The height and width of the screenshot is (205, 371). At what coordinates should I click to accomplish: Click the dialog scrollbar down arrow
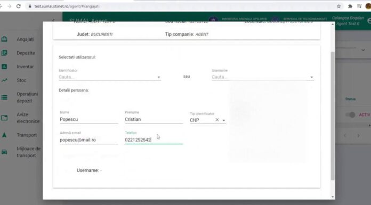(333, 196)
